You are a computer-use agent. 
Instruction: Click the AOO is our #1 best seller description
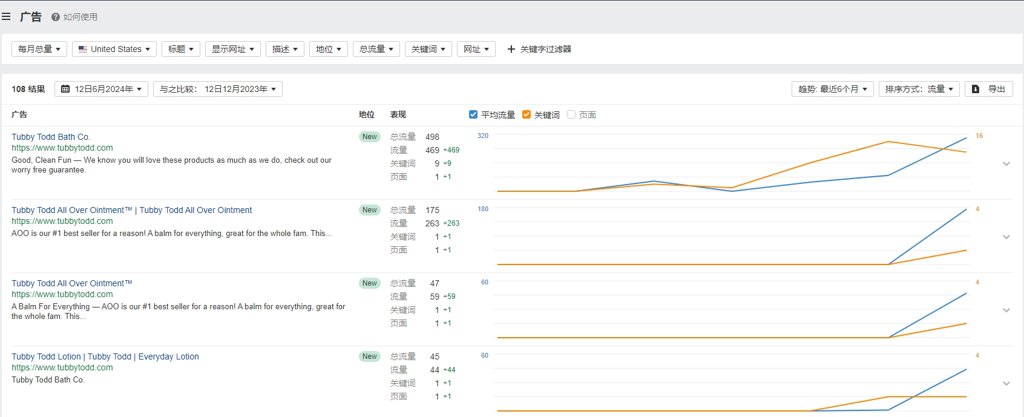[x=171, y=233]
